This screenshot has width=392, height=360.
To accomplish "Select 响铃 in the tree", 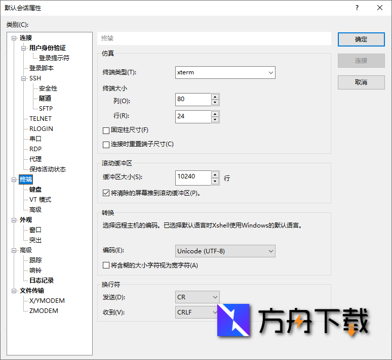I will (35, 271).
